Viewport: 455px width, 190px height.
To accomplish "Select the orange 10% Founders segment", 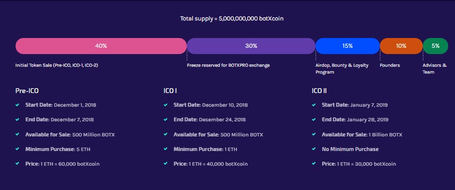I will tap(401, 46).
